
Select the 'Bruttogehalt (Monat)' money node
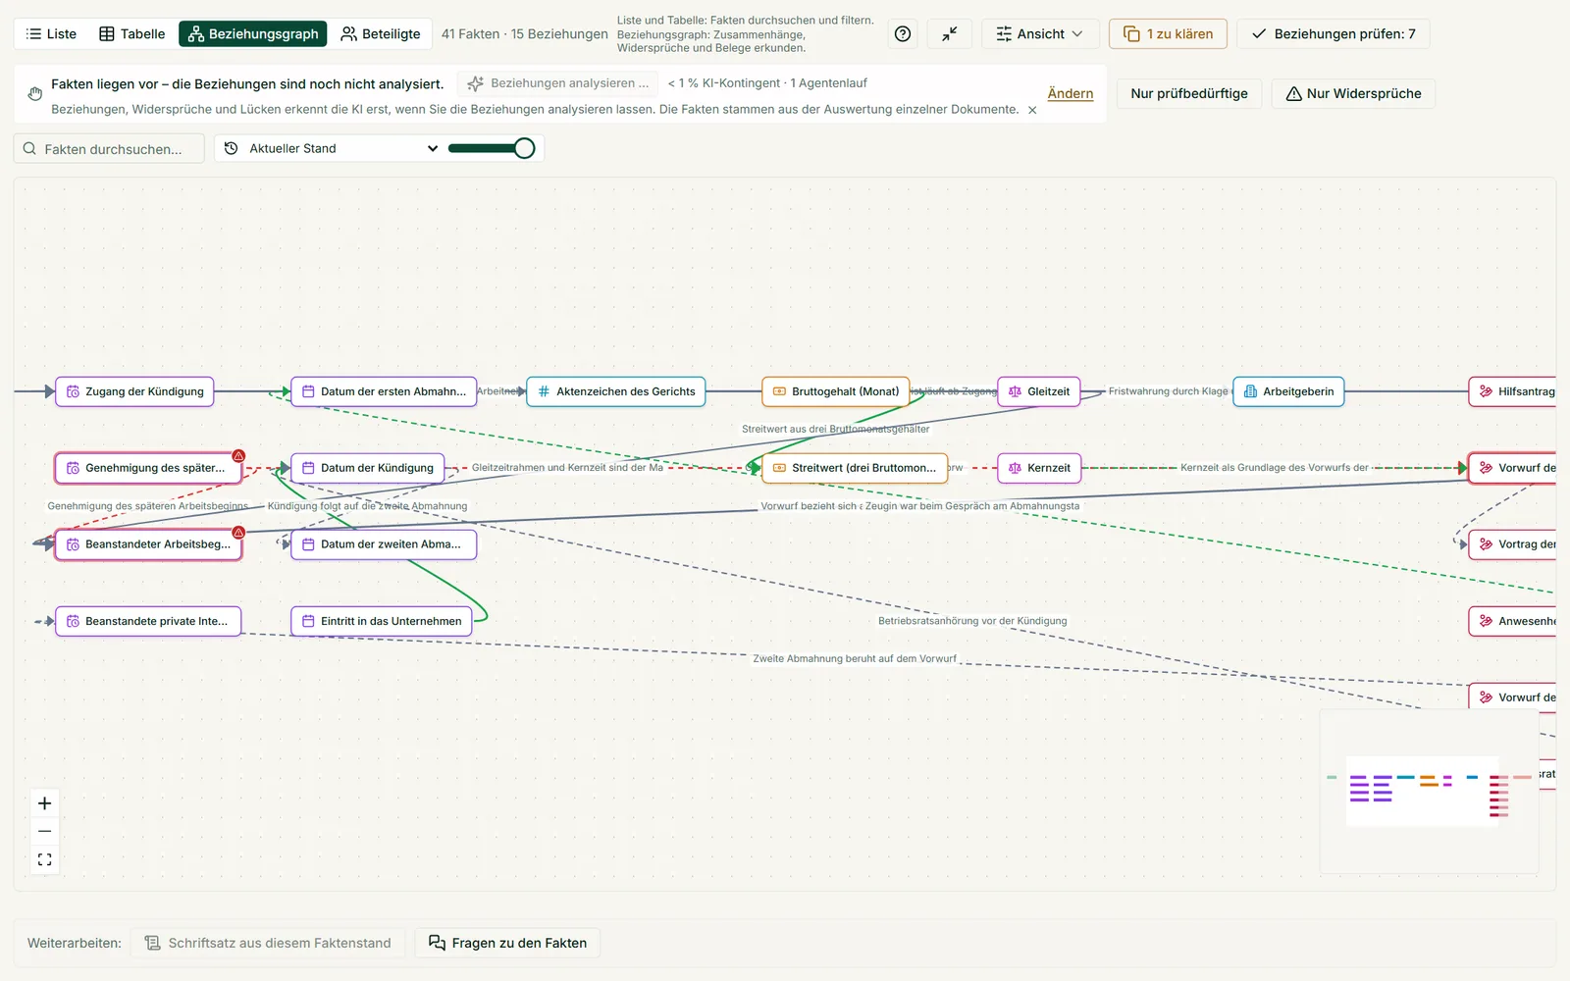[x=836, y=391]
